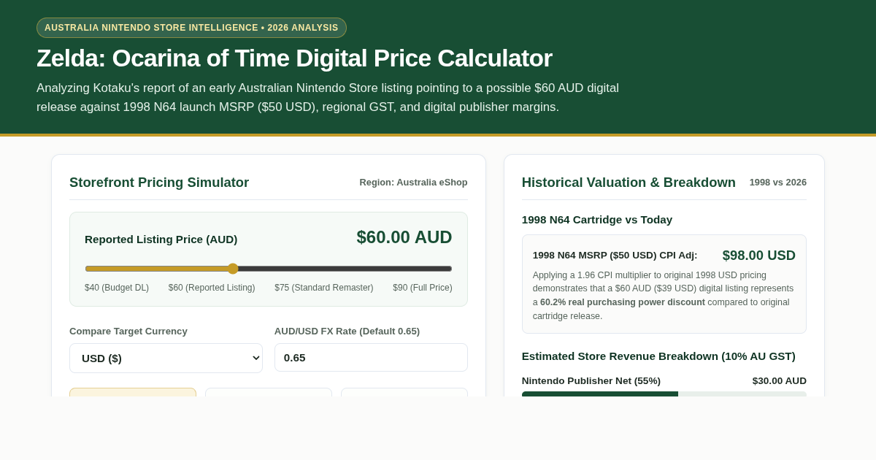876x460 pixels.
Task: Click the 60.2% real purchasing power discount text
Action: tap(623, 302)
